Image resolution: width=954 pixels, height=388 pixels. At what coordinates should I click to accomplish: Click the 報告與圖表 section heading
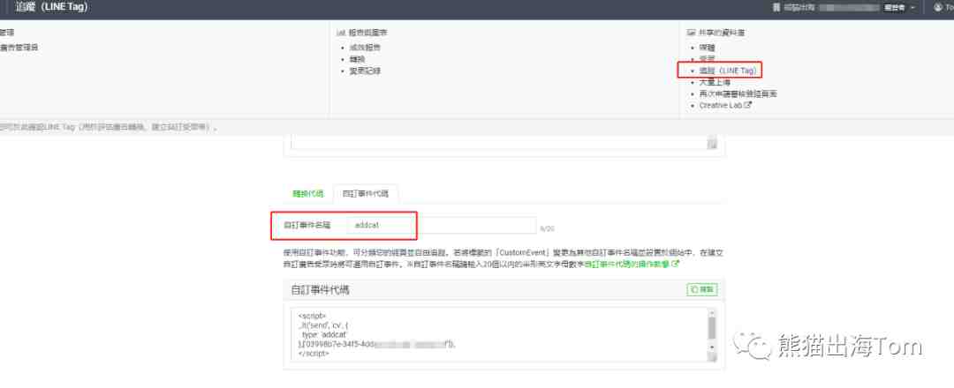tap(367, 32)
